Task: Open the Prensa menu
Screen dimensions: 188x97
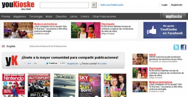Action: click(x=6, y=16)
